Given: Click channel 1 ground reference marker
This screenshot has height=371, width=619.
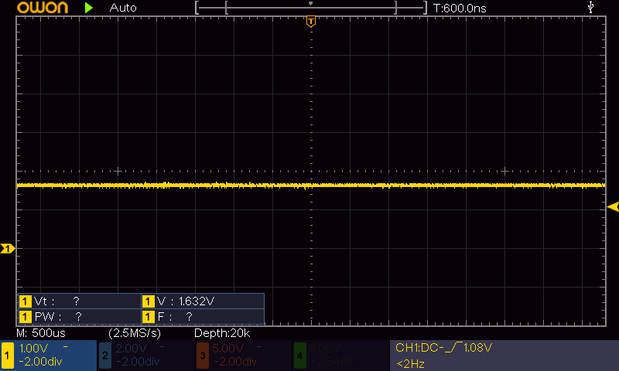Looking at the screenshot, I should 8,248.
